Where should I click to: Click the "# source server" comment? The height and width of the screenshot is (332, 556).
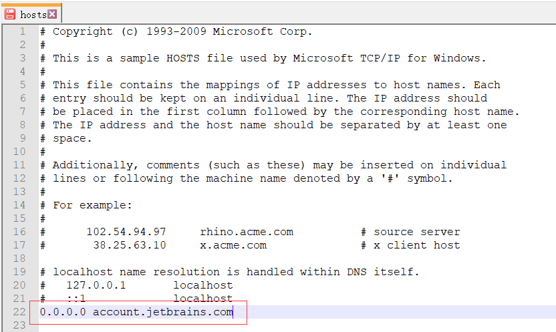(x=410, y=232)
